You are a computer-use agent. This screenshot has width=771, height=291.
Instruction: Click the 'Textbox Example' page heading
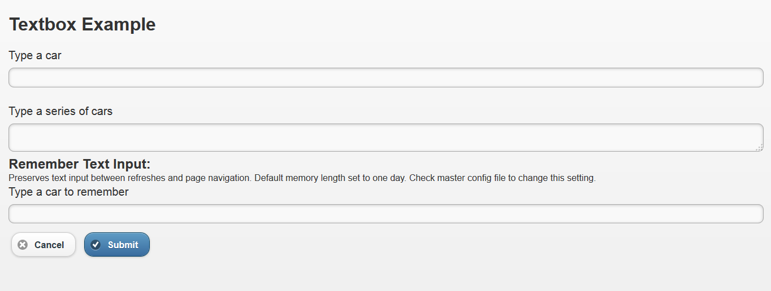82,24
